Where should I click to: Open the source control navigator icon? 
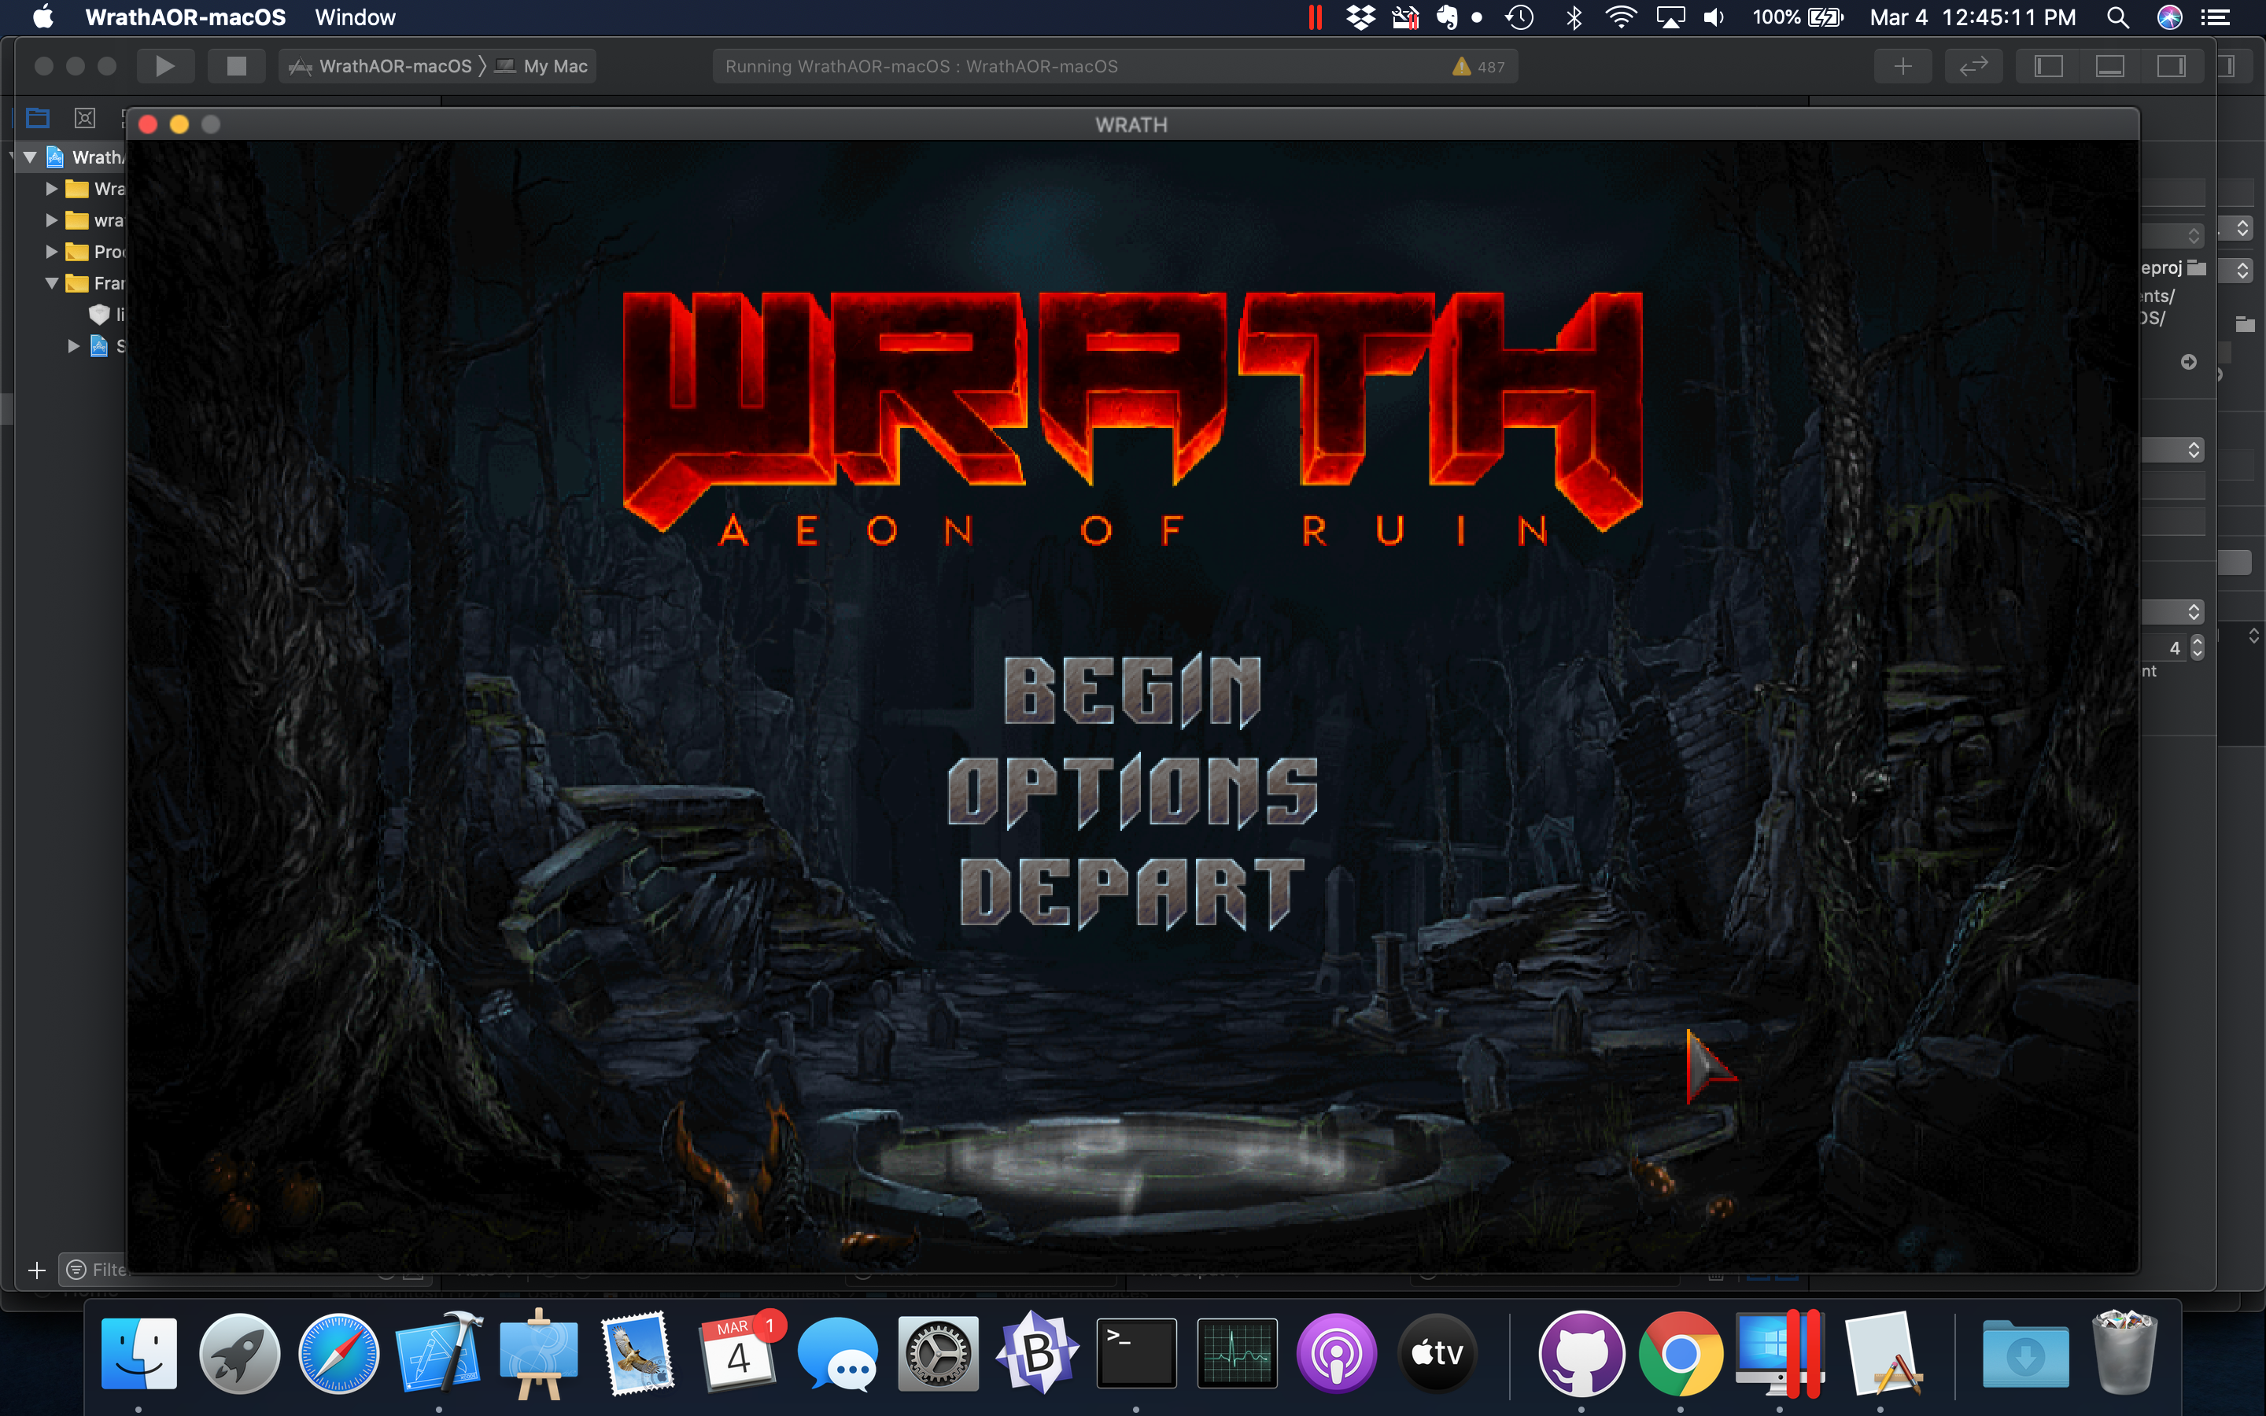click(x=84, y=118)
